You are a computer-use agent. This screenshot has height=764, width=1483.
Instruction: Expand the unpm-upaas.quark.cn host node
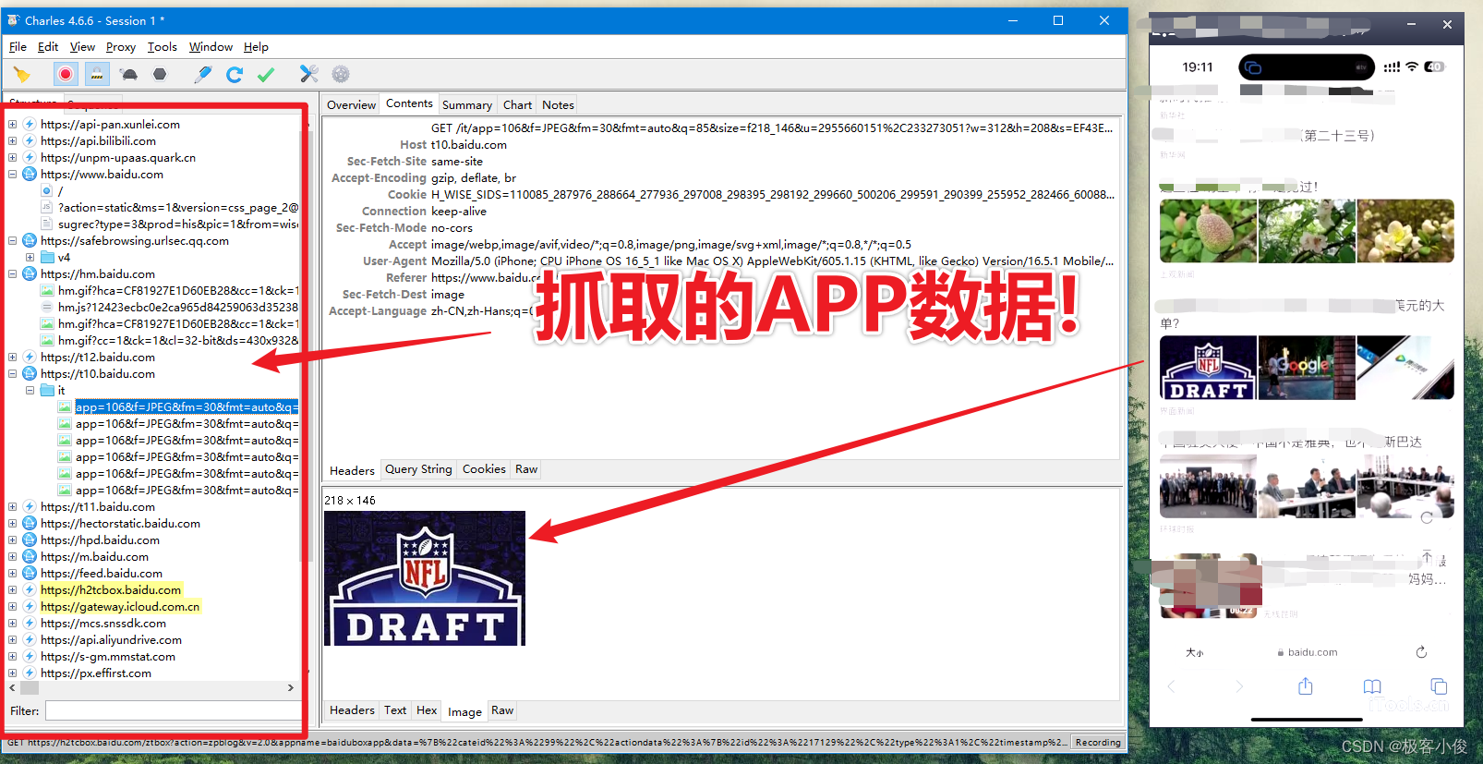click(12, 157)
